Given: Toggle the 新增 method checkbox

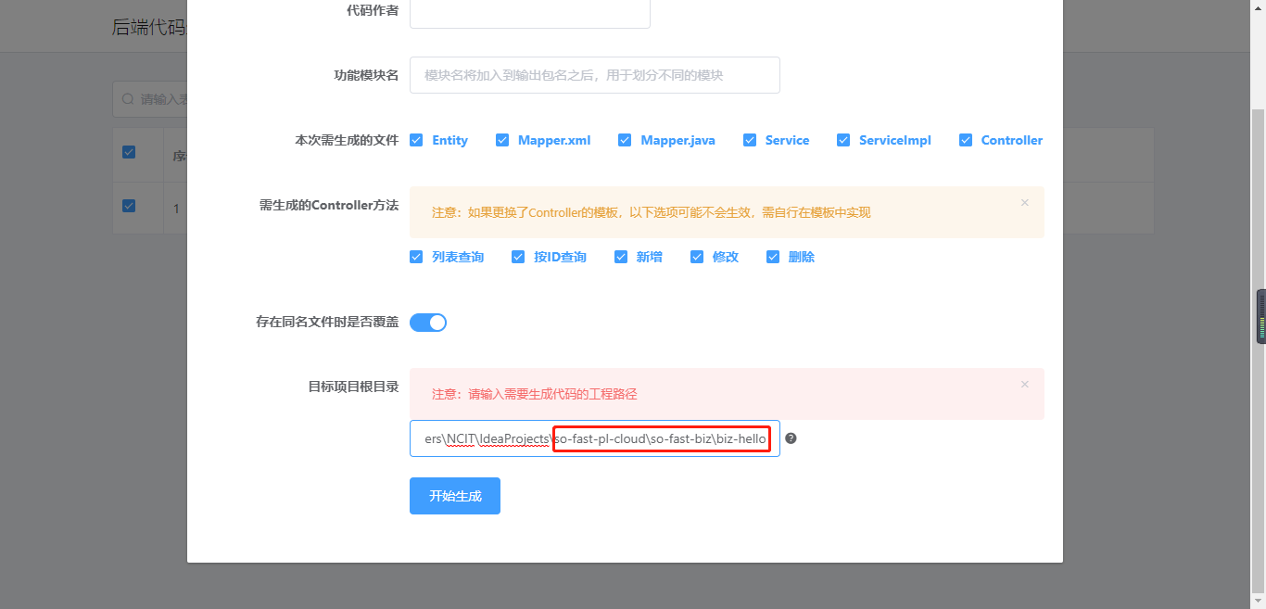Looking at the screenshot, I should (x=621, y=257).
